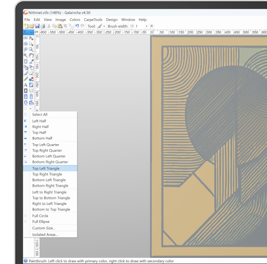Click the Save file icon
Screen dimensions: 267x264
click(x=37, y=26)
